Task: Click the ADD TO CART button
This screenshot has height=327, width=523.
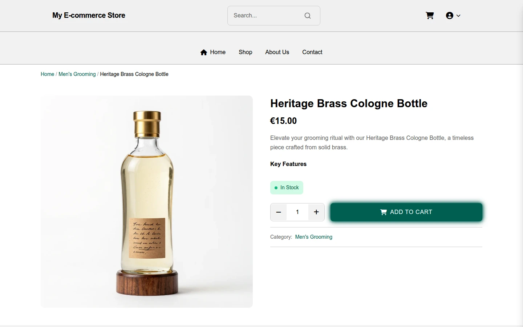Action: point(406,212)
